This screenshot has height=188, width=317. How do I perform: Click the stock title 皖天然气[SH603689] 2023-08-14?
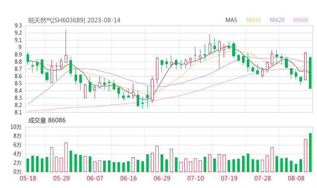coord(74,21)
